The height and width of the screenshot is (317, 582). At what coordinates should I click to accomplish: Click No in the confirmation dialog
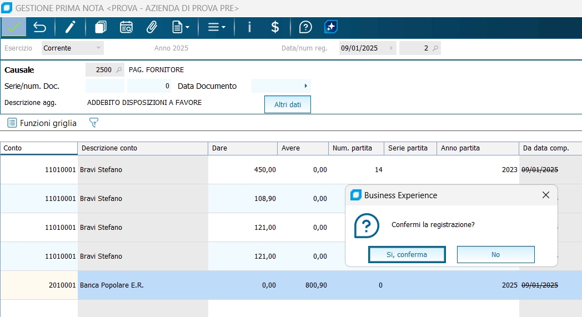495,255
